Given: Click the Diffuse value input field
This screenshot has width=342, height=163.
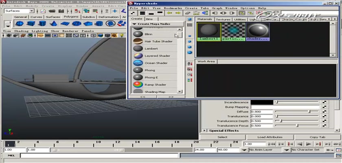Looking at the screenshot, I should click(262, 112).
